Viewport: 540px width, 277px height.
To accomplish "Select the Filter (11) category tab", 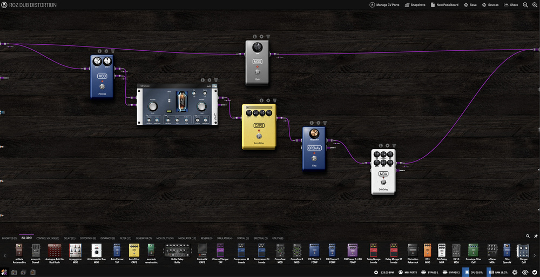I will [x=125, y=238].
